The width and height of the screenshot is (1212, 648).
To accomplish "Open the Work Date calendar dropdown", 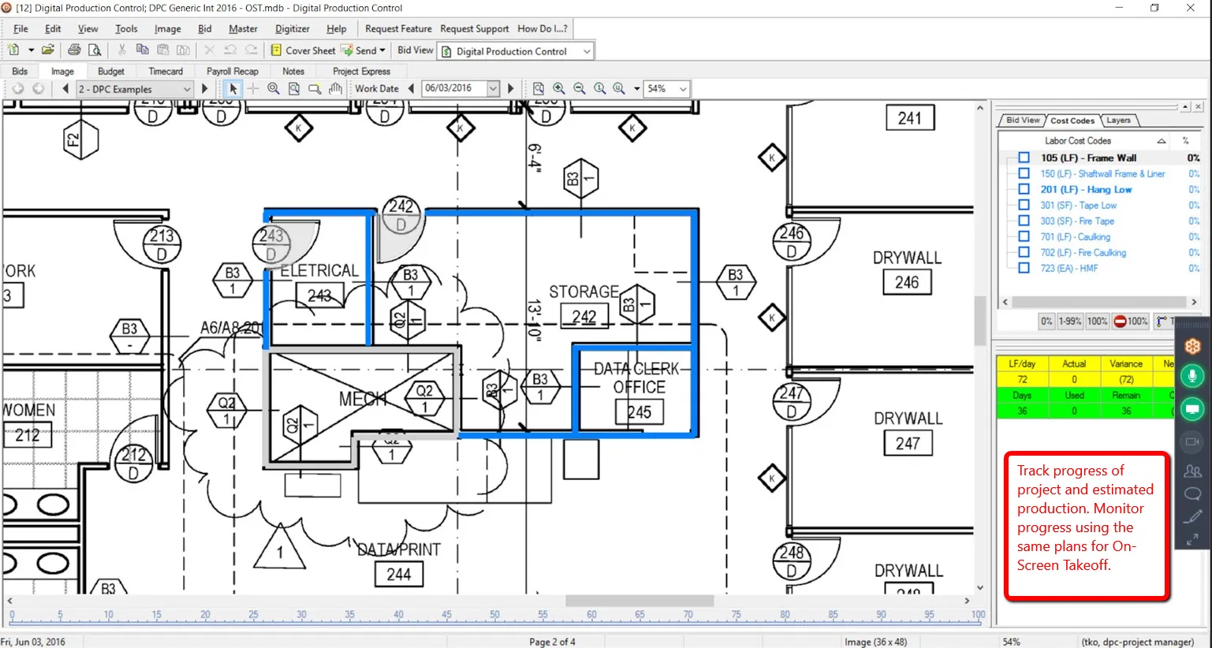I will (x=493, y=88).
